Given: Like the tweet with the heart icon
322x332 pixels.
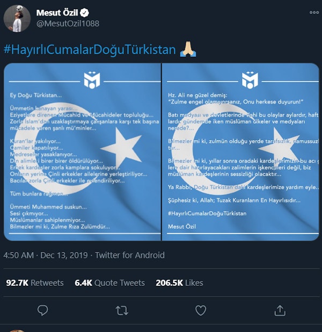Looking at the screenshot, I should click(201, 311).
